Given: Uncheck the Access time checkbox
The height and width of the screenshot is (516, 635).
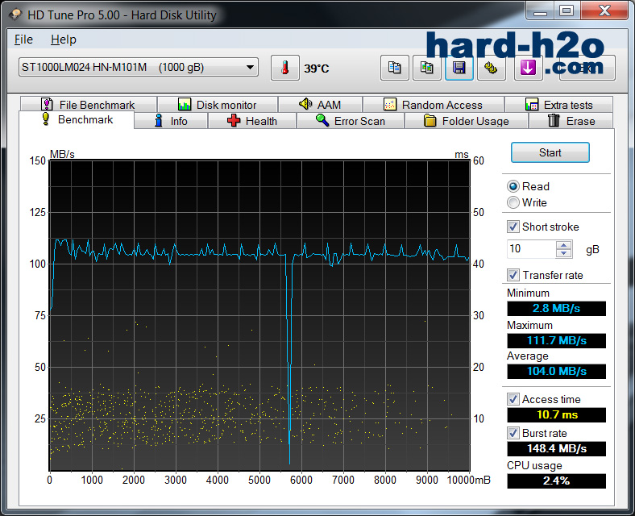Looking at the screenshot, I should 513,399.
